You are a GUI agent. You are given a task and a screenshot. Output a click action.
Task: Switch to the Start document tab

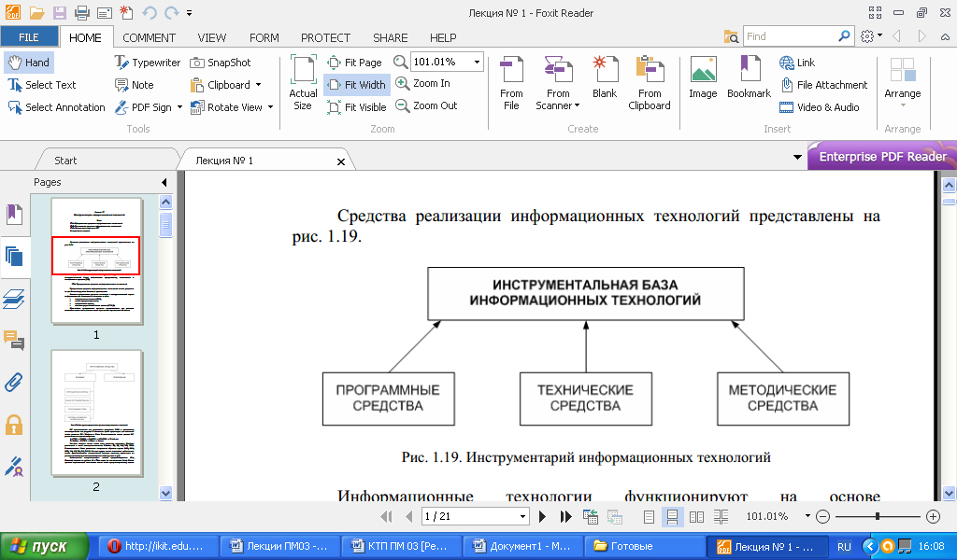click(x=65, y=161)
